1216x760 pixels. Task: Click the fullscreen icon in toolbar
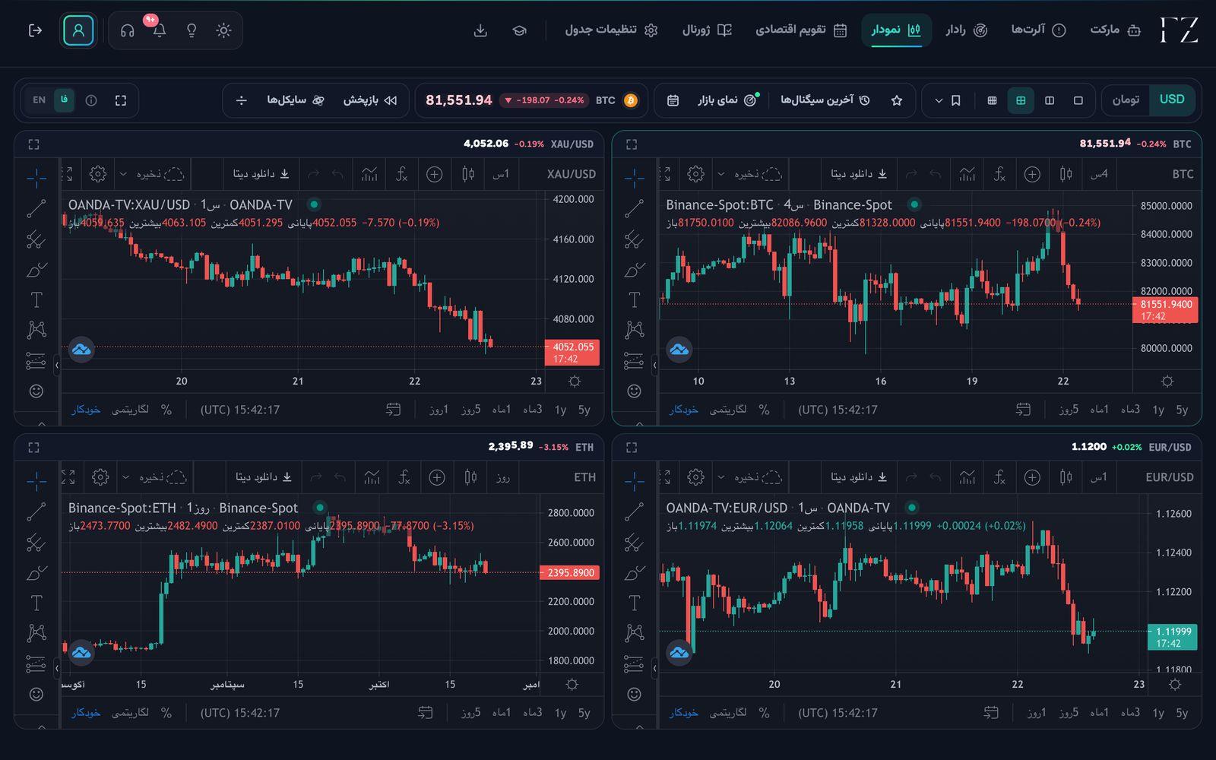(121, 100)
